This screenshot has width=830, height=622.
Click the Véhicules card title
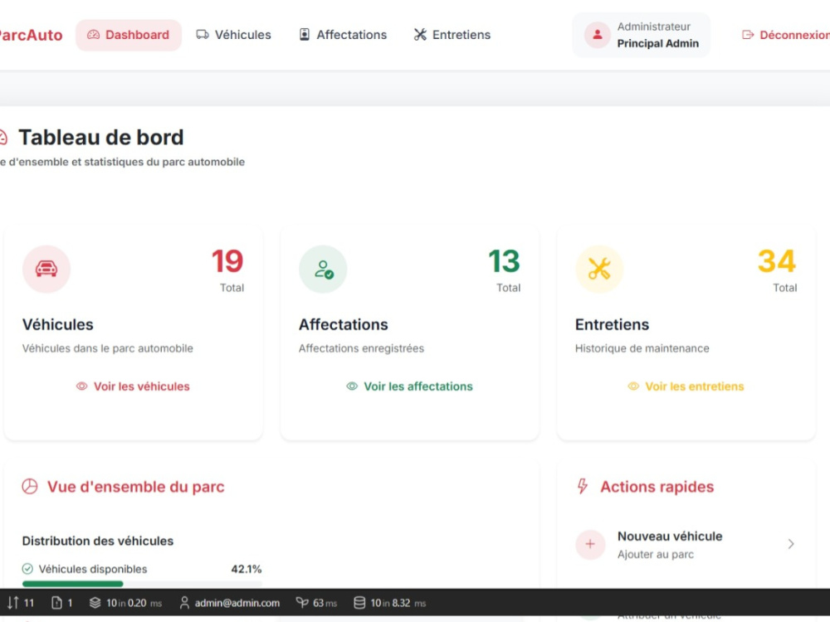pos(58,325)
